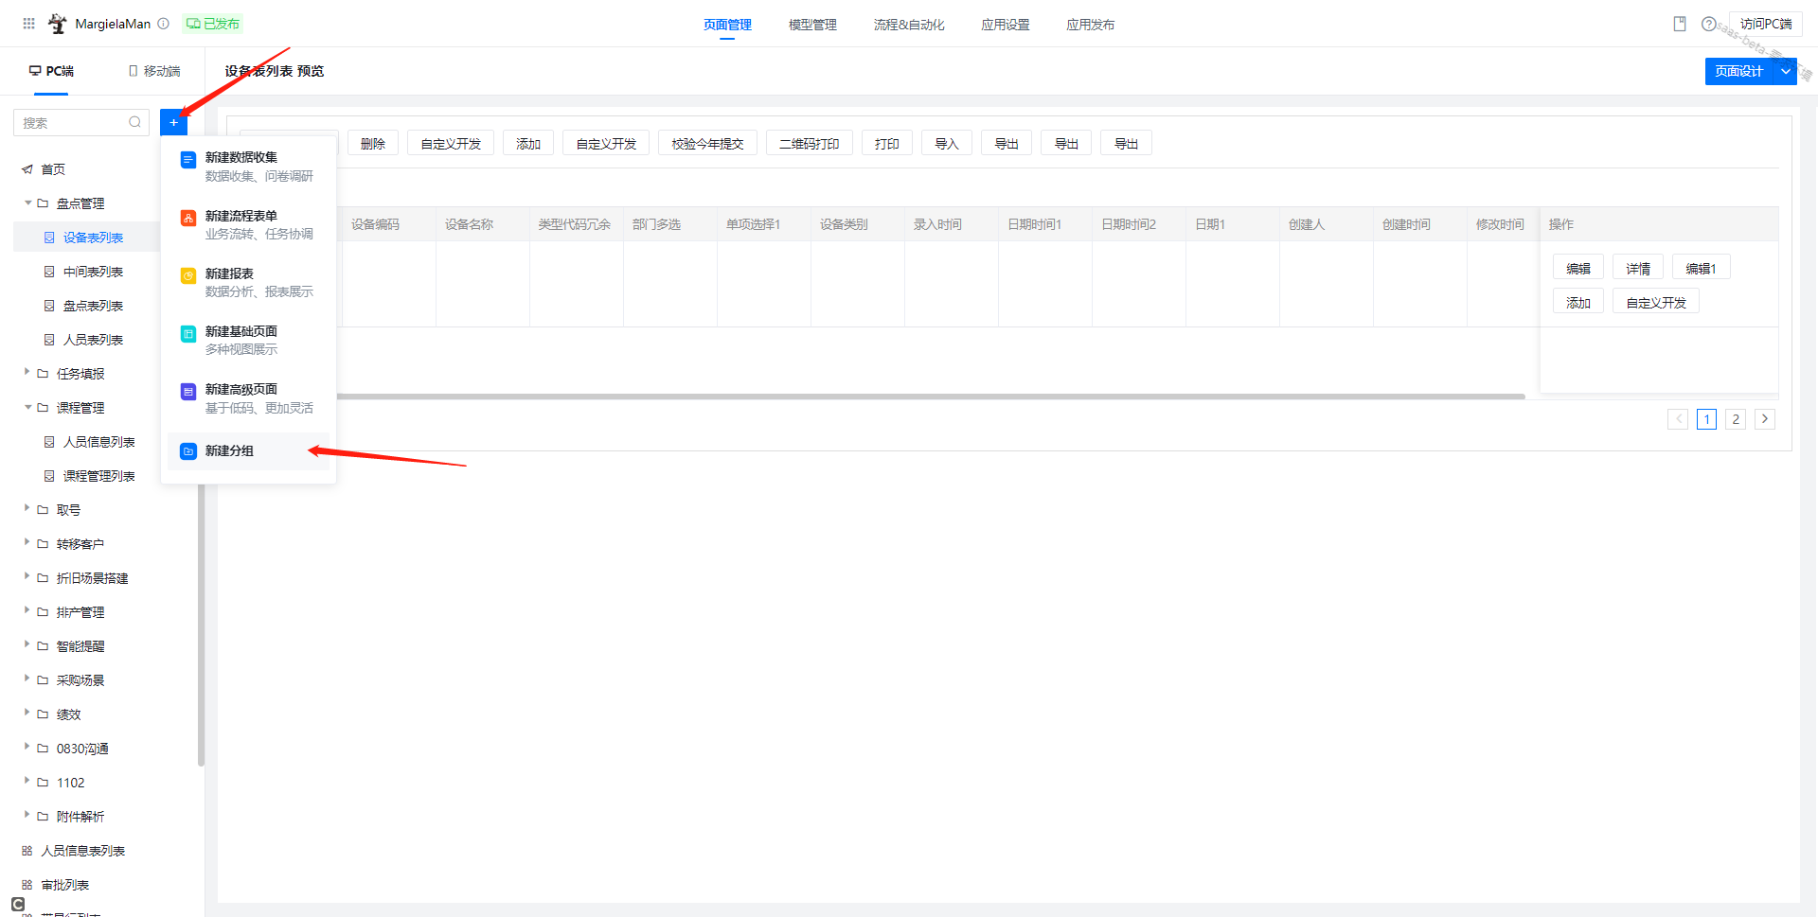Select 新建高级页面 menu entry
Image resolution: width=1818 pixels, height=917 pixels.
(248, 397)
